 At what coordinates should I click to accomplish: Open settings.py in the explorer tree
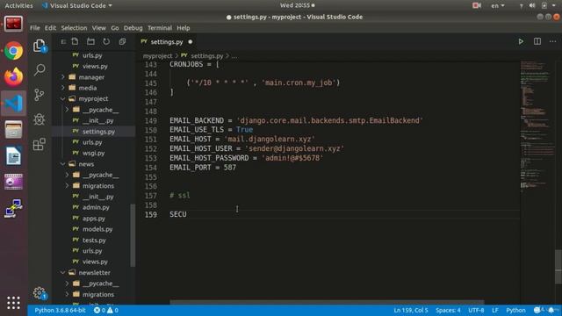pyautogui.click(x=98, y=132)
